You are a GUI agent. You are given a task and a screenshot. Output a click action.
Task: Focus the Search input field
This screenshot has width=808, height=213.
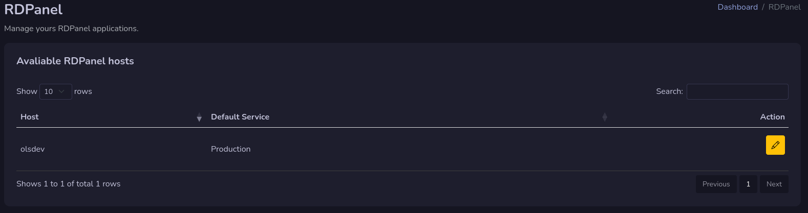point(737,91)
